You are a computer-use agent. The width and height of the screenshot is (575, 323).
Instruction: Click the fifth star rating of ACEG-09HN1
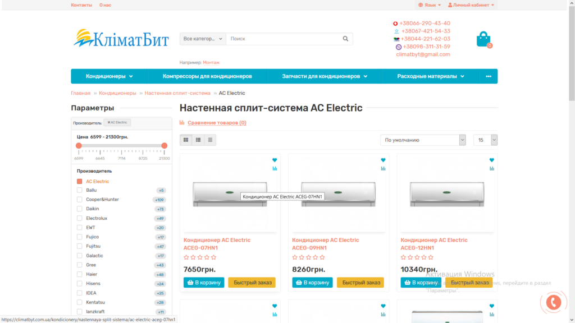322,257
